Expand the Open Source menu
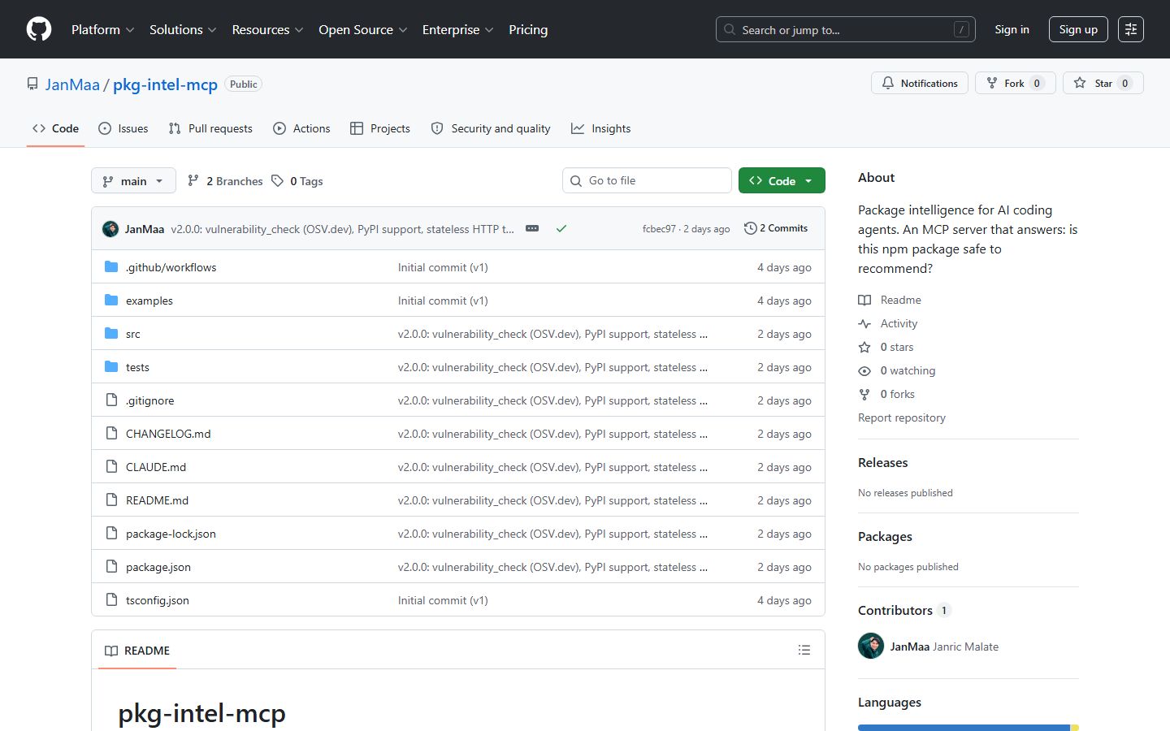 [362, 29]
